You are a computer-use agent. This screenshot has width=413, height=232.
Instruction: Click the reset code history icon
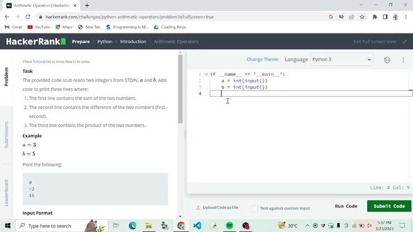[x=387, y=60]
